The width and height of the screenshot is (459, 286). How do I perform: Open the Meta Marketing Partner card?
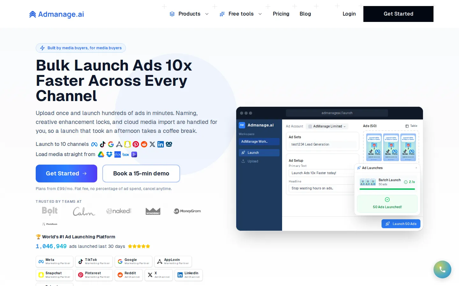55,262
